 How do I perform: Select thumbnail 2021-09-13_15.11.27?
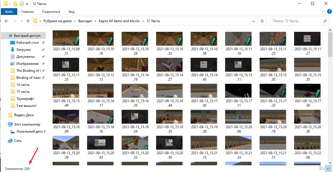pos(307,39)
